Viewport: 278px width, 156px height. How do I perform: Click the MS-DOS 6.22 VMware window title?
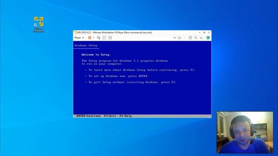point(115,32)
